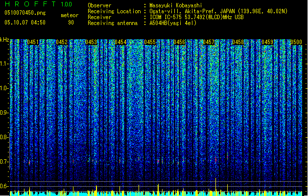Screen dimensions: 308x196
Task: Click the ICOM IC-575 receiver text
Action: pyautogui.click(x=196, y=17)
